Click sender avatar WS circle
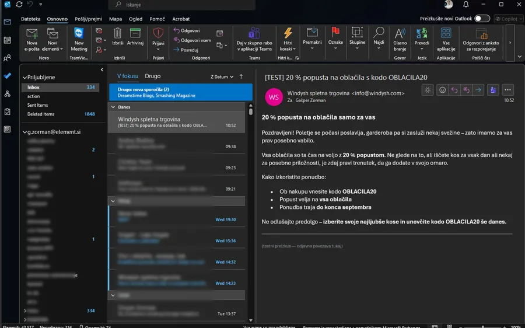This screenshot has height=328, width=525. coord(274,97)
